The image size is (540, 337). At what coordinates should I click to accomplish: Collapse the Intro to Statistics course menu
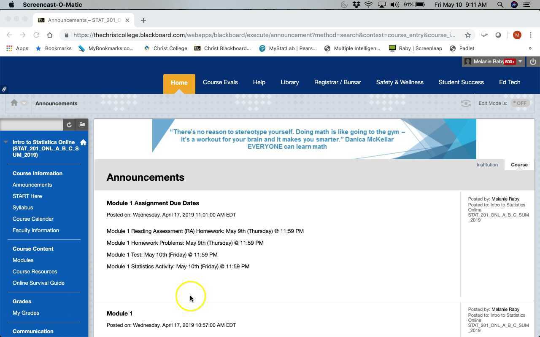(5, 142)
